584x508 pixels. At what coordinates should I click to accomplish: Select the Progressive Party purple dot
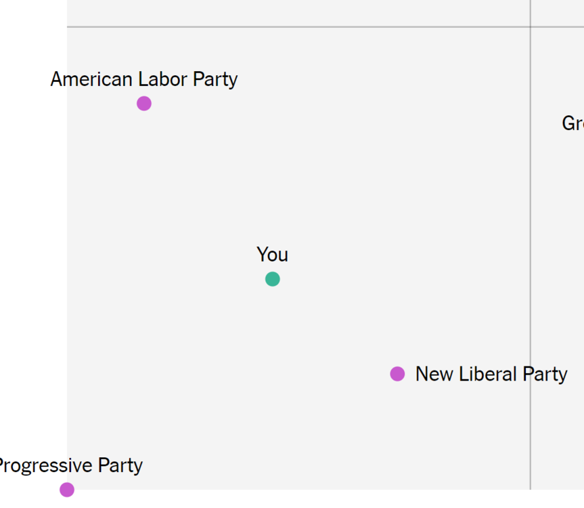coord(67,490)
